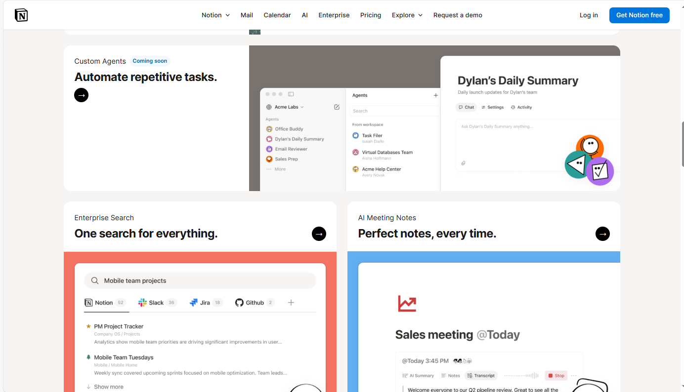Click the paperclip attachment icon in the chat box
This screenshot has height=392, width=684.
tap(463, 163)
